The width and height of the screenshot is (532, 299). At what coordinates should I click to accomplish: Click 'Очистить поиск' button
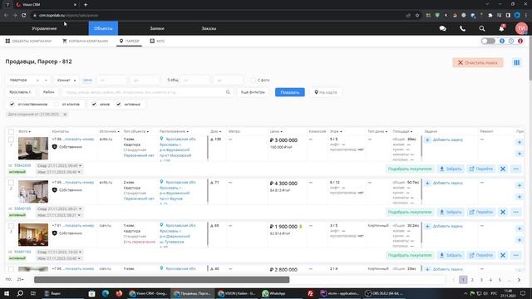(x=478, y=62)
